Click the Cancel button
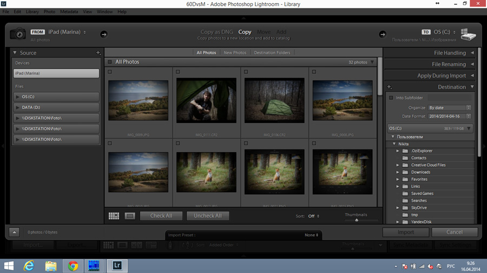Screen dimensions: 487x273 pyautogui.click(x=455, y=232)
